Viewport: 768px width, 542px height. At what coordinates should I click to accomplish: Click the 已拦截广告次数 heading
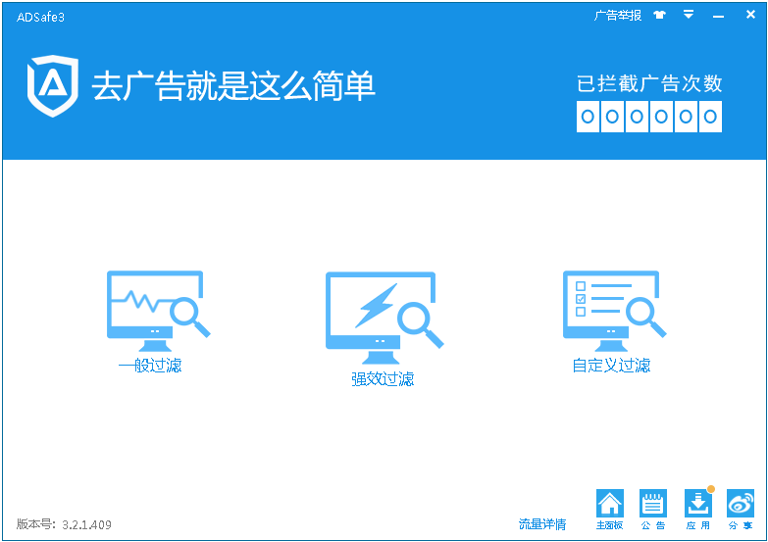coord(649,83)
